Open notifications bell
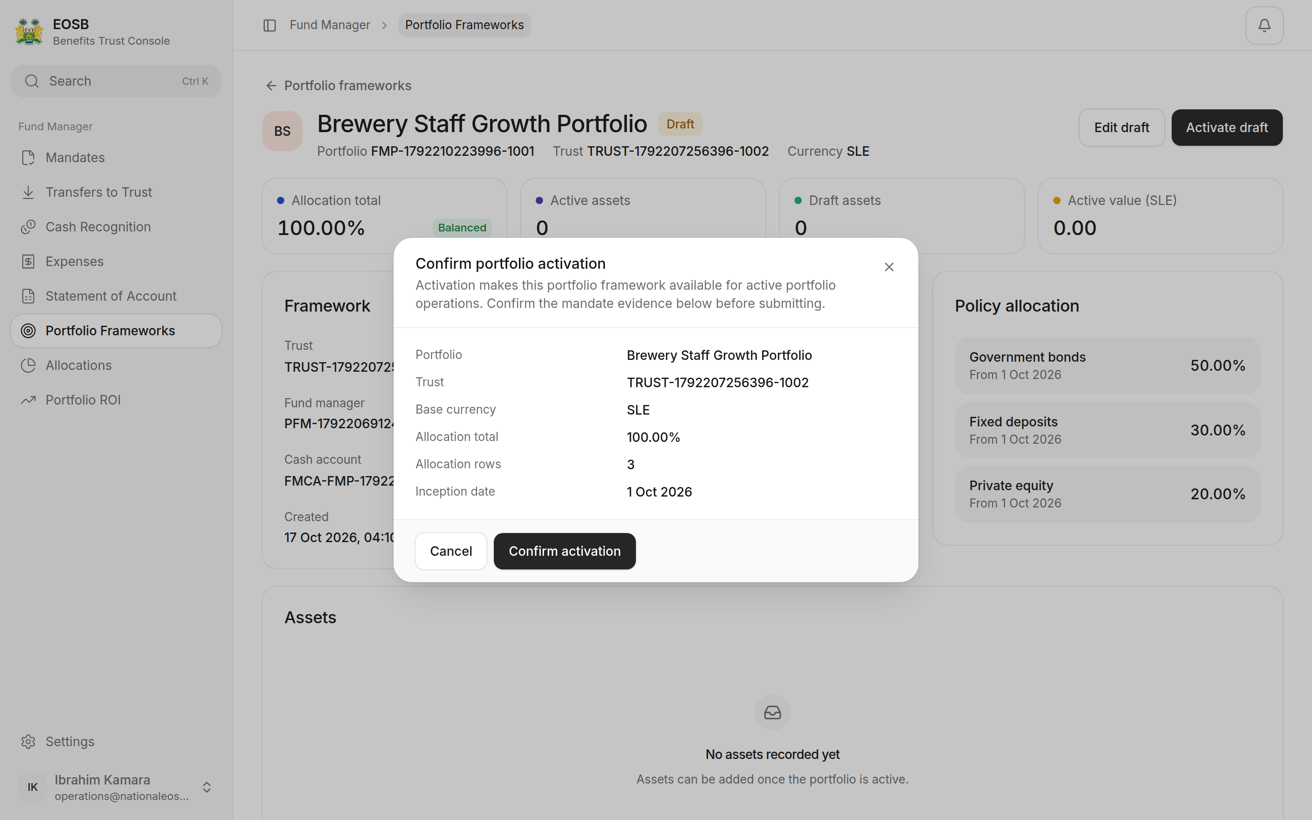This screenshot has width=1312, height=820. [1264, 26]
